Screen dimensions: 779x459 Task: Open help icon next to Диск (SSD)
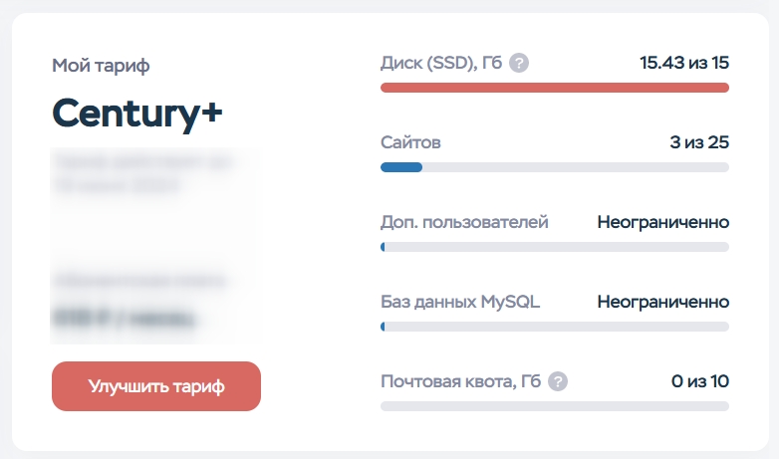tap(519, 63)
